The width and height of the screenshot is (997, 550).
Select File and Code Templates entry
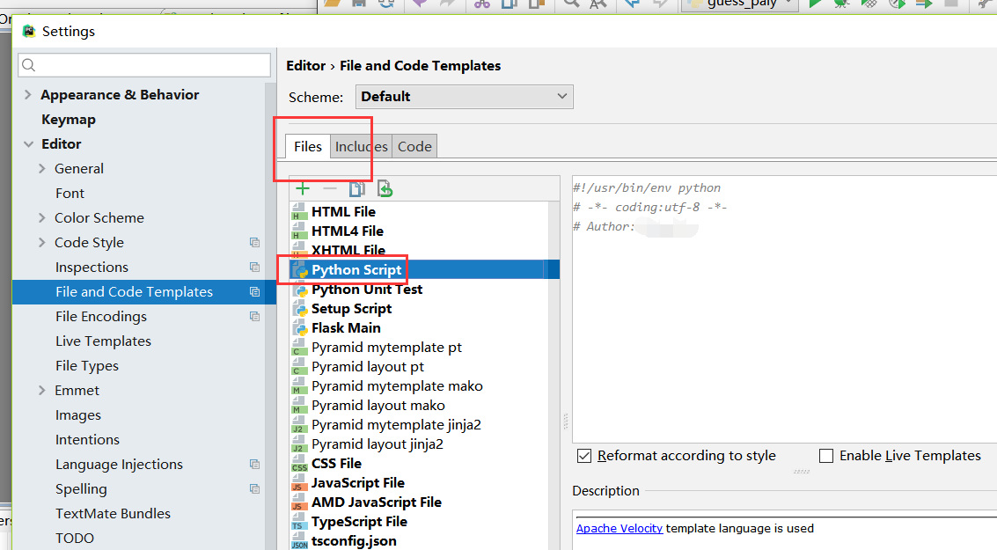tap(144, 292)
